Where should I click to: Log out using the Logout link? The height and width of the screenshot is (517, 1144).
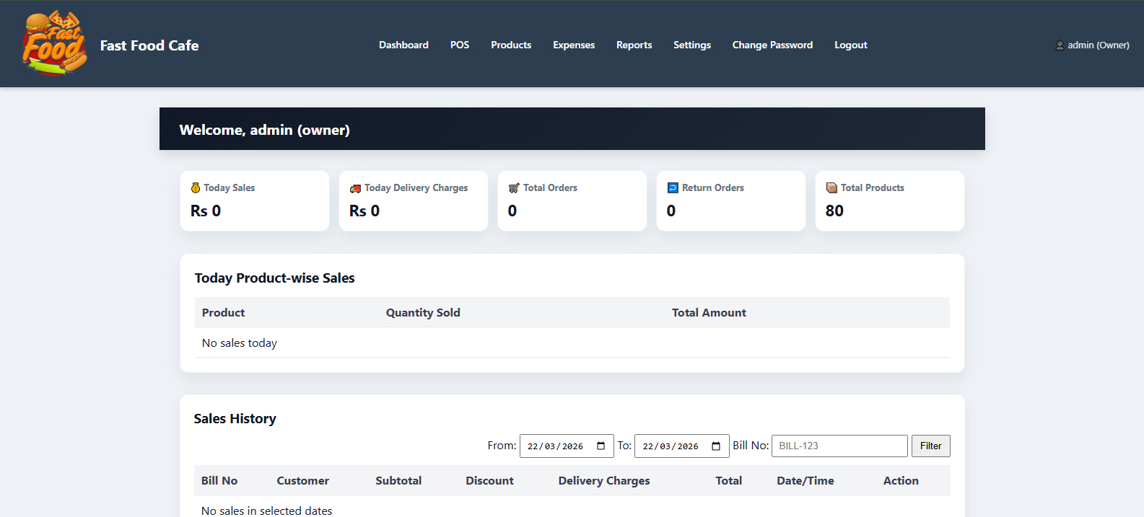tap(851, 45)
